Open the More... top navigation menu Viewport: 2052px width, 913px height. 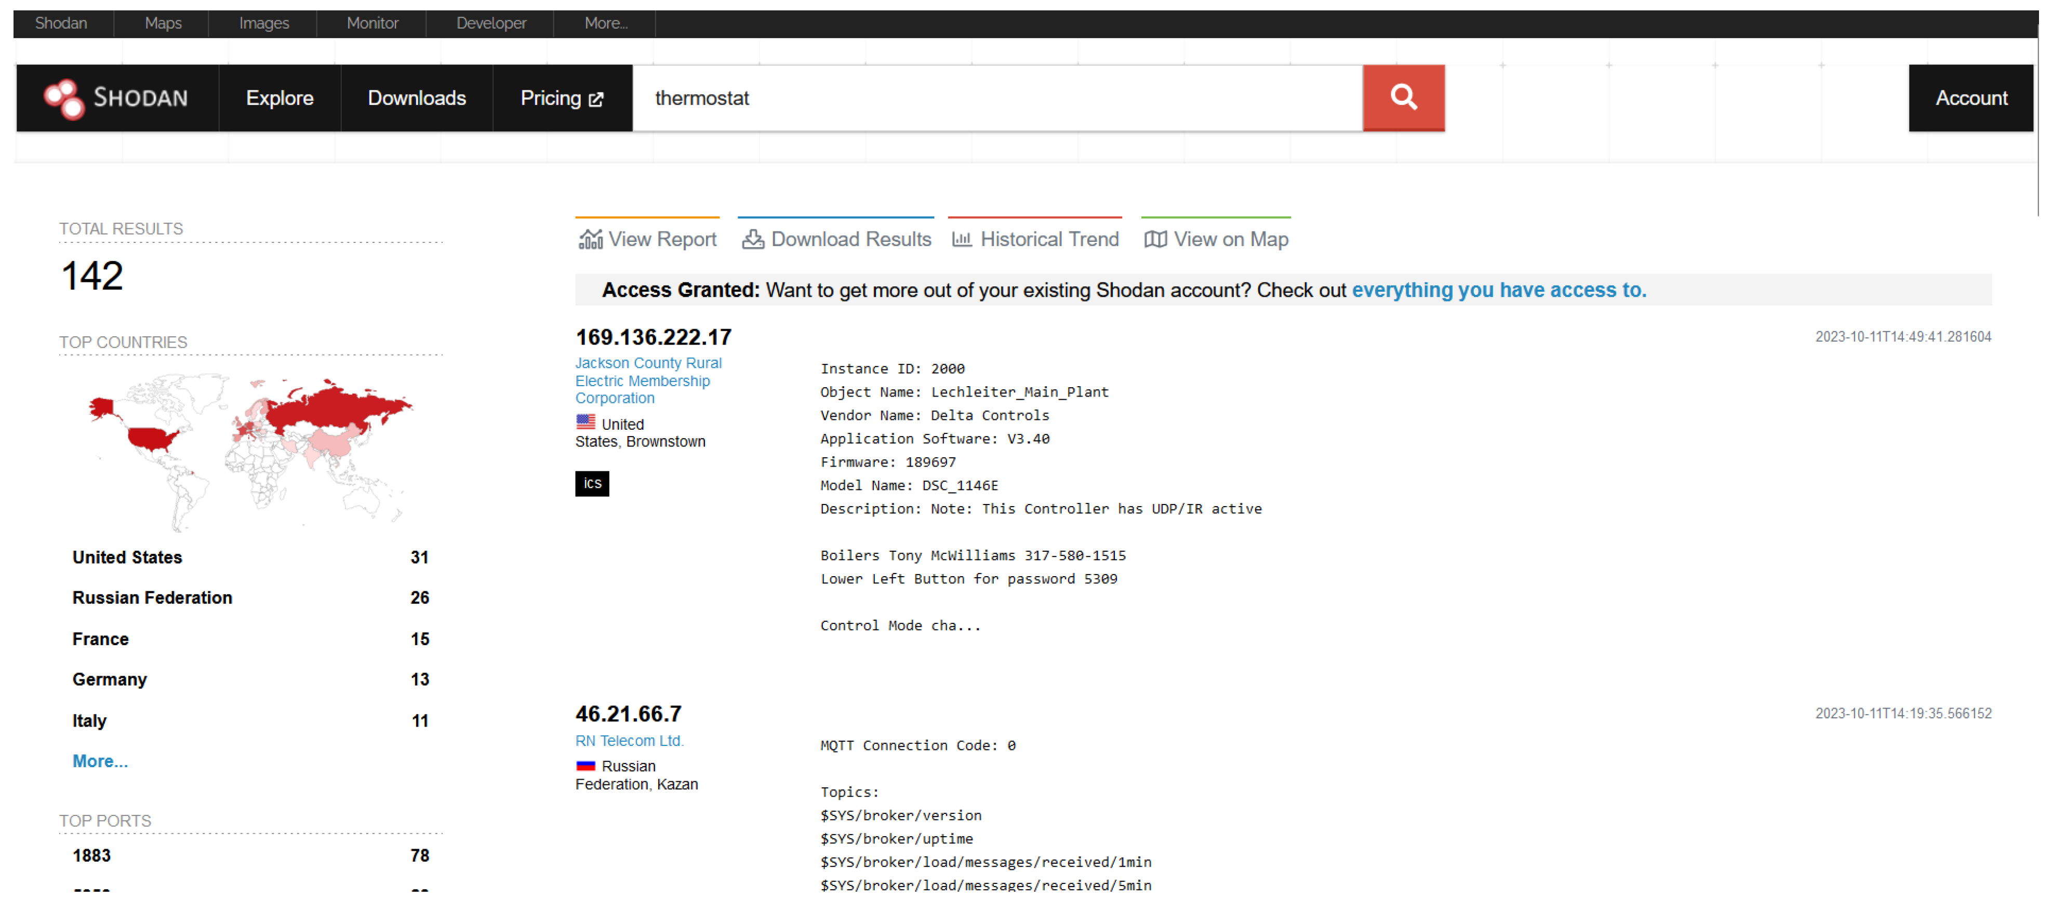(605, 23)
